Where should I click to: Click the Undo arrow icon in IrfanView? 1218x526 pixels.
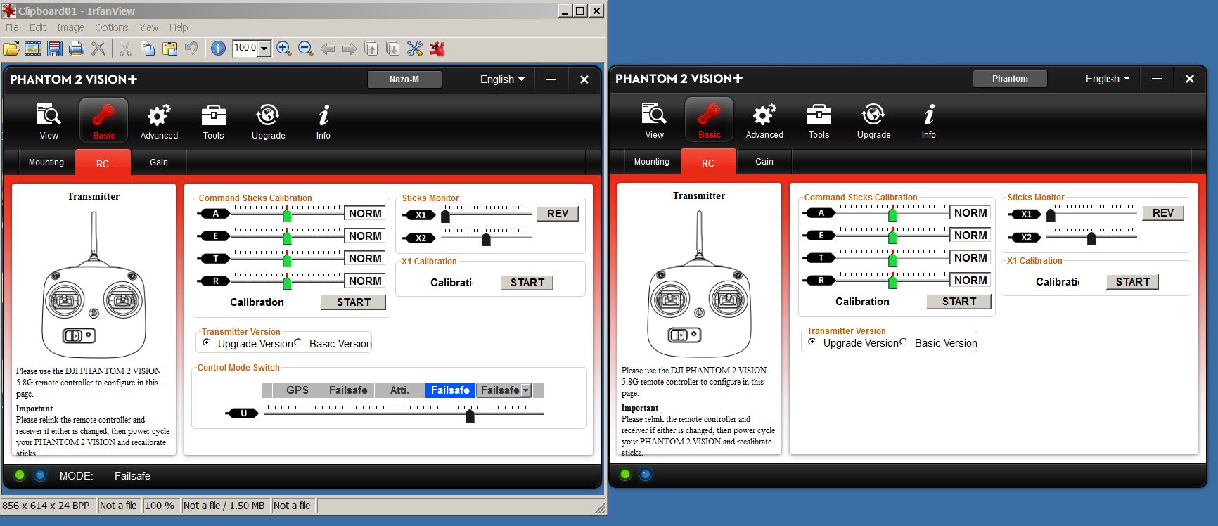pyautogui.click(x=191, y=49)
